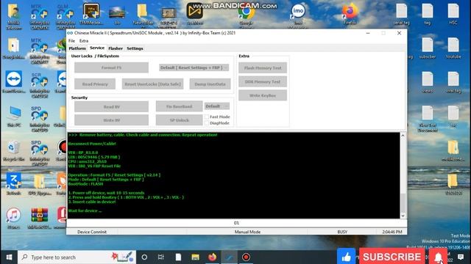The height and width of the screenshot is (264, 471).
Task: Open the iTunes desktop shortcut
Action: tap(13, 218)
